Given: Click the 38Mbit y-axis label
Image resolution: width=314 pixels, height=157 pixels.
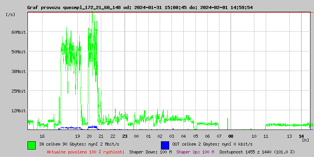Looking at the screenshot, I should [19, 71].
